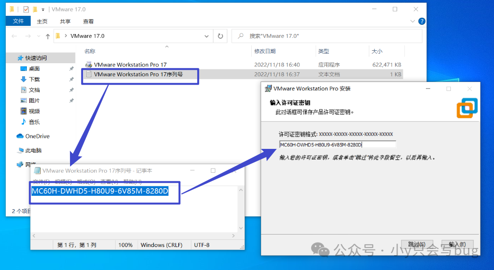
Task: Click the selected serial key text in Notepad
Action: (x=100, y=191)
